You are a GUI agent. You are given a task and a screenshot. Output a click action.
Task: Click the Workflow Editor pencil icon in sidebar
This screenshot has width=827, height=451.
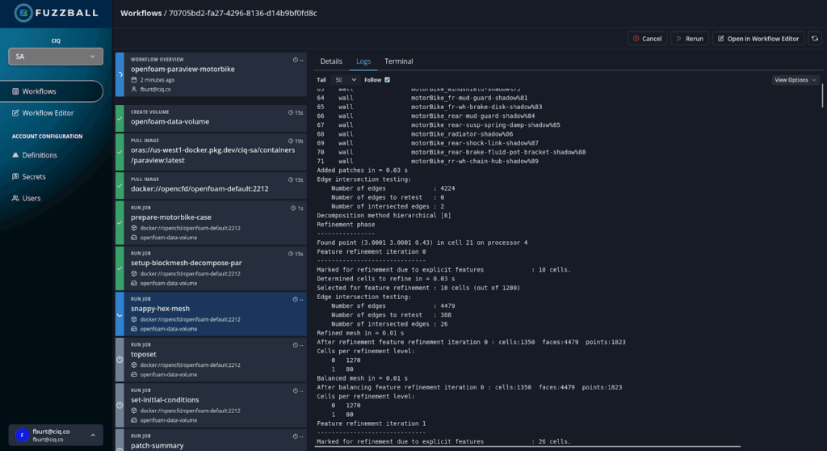[16, 113]
